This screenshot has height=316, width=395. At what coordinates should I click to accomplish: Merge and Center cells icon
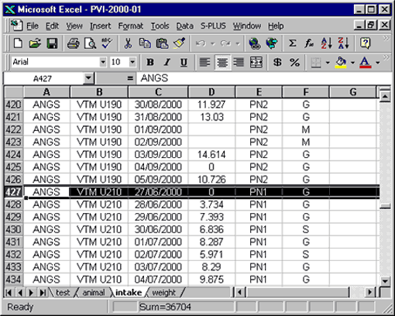click(x=256, y=62)
